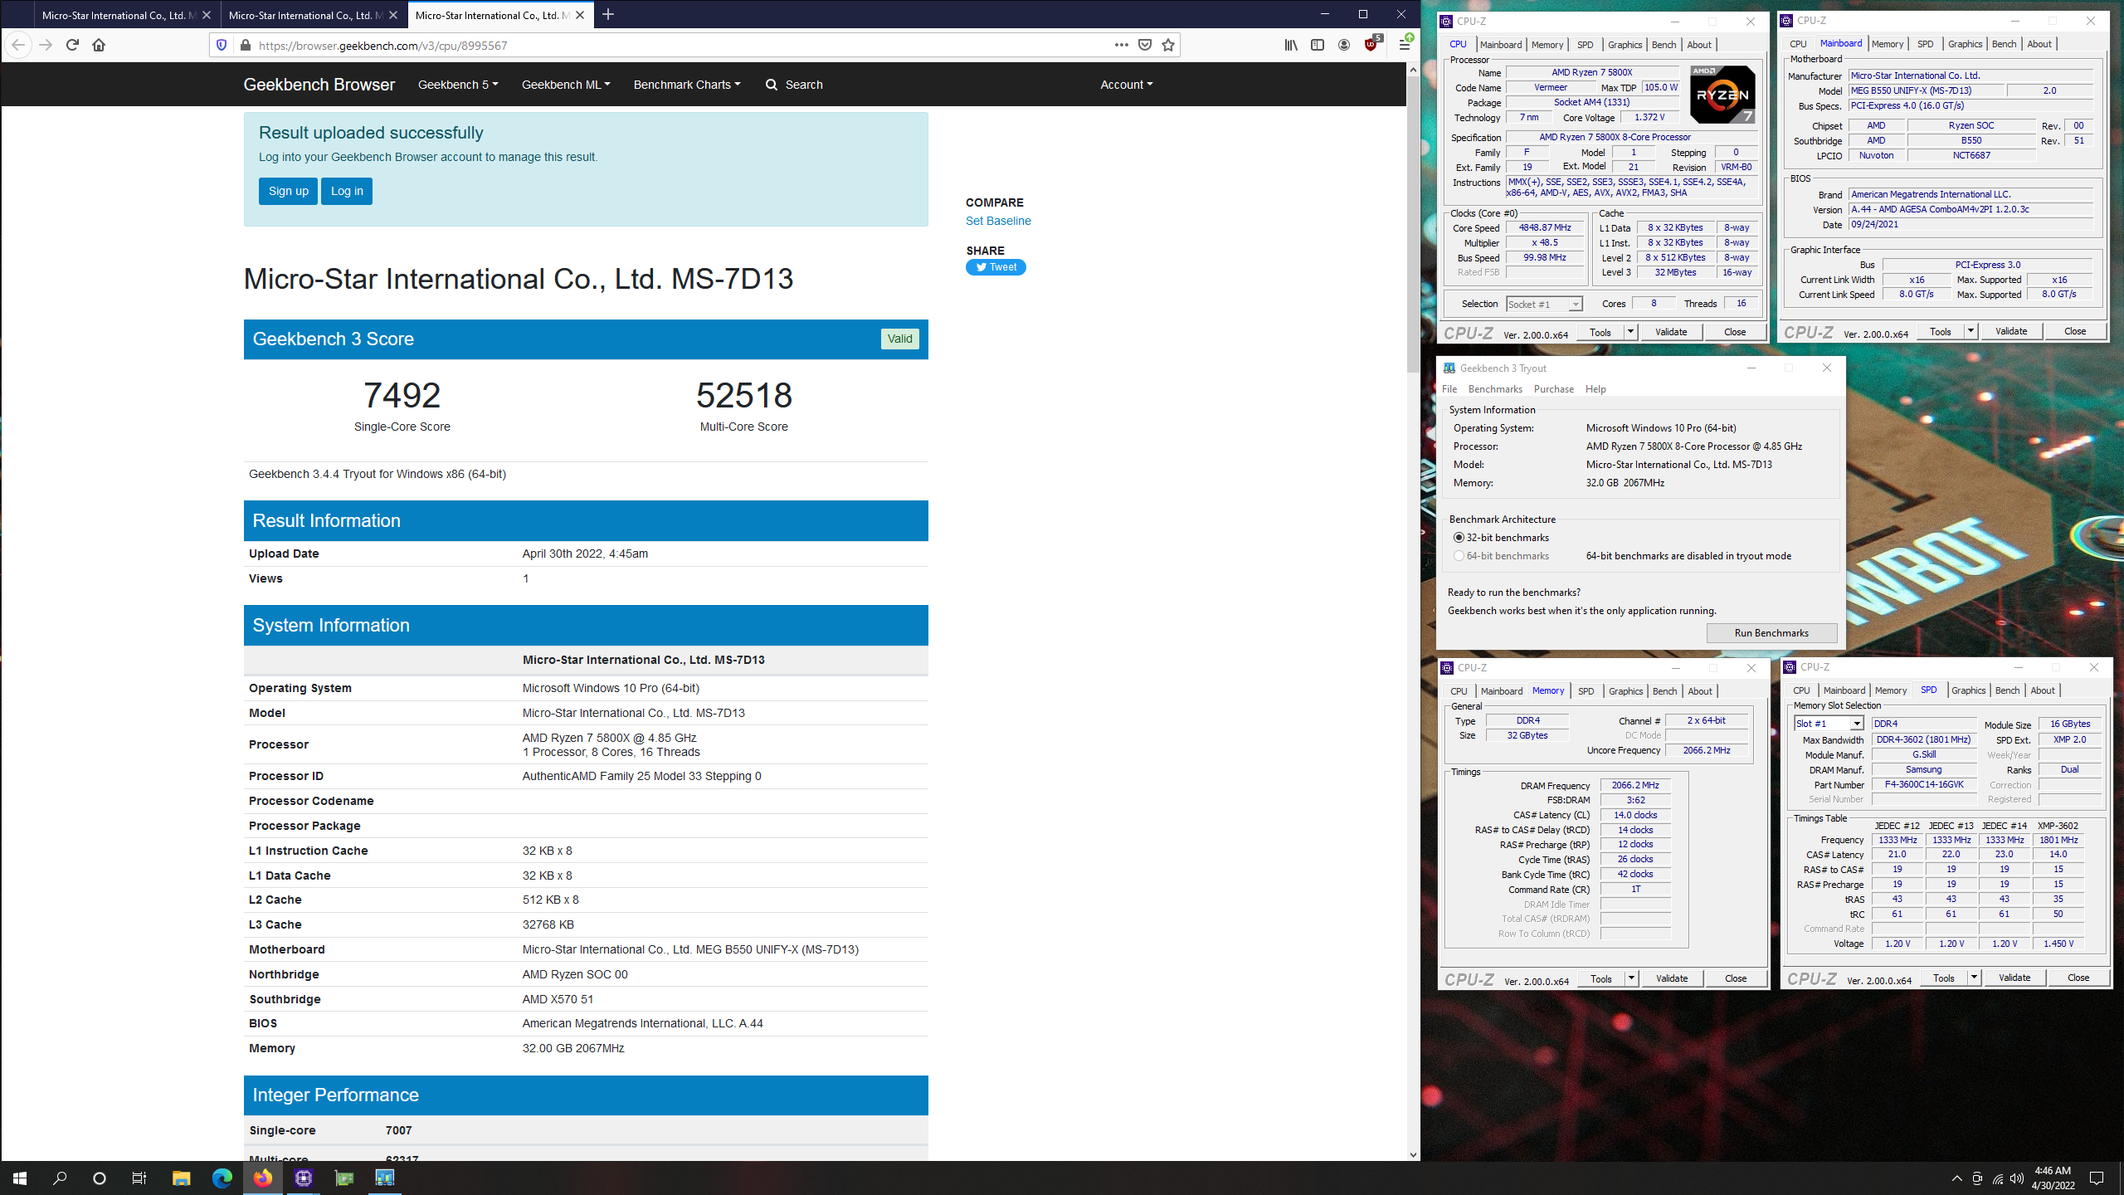The image size is (2124, 1195).
Task: Click the Geekbench Browser logo text
Action: pos(319,85)
